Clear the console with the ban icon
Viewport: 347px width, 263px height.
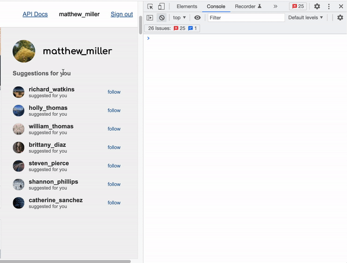162,17
